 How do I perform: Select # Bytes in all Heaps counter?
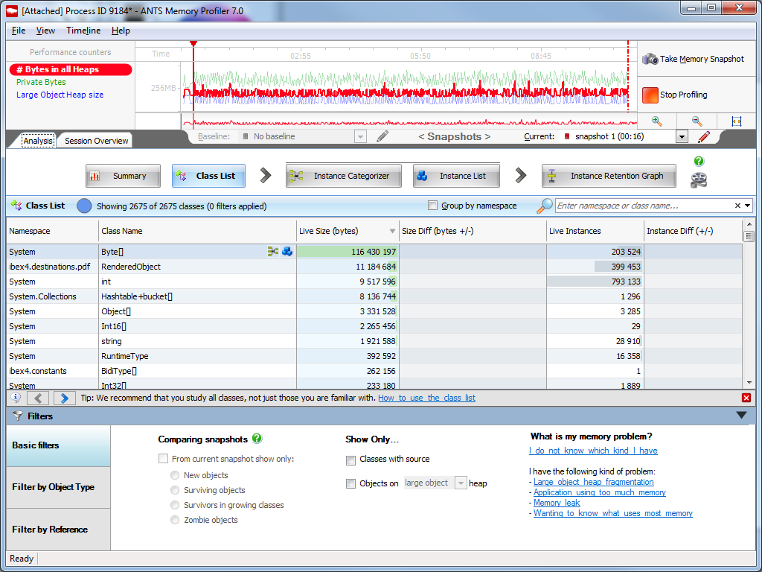(x=71, y=69)
